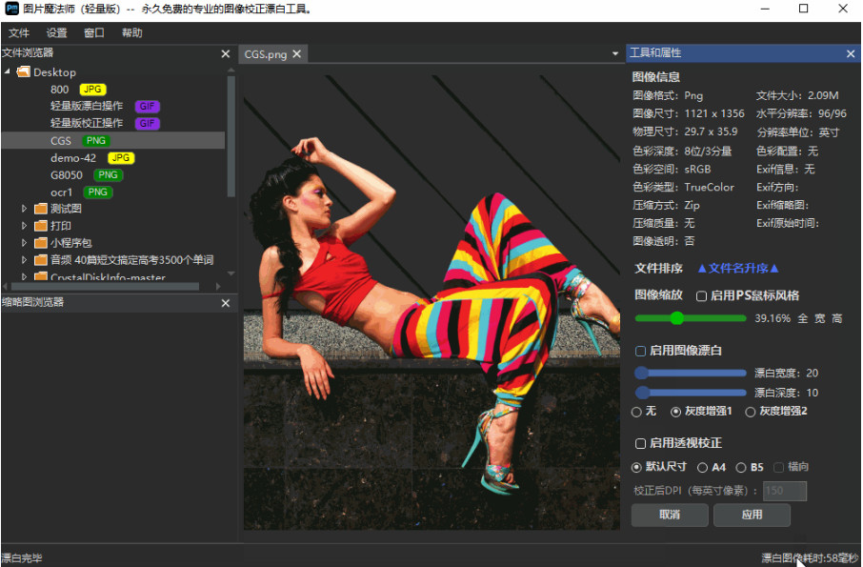This screenshot has height=567, width=863.
Task: Select the 无 radio option
Action: 637,412
